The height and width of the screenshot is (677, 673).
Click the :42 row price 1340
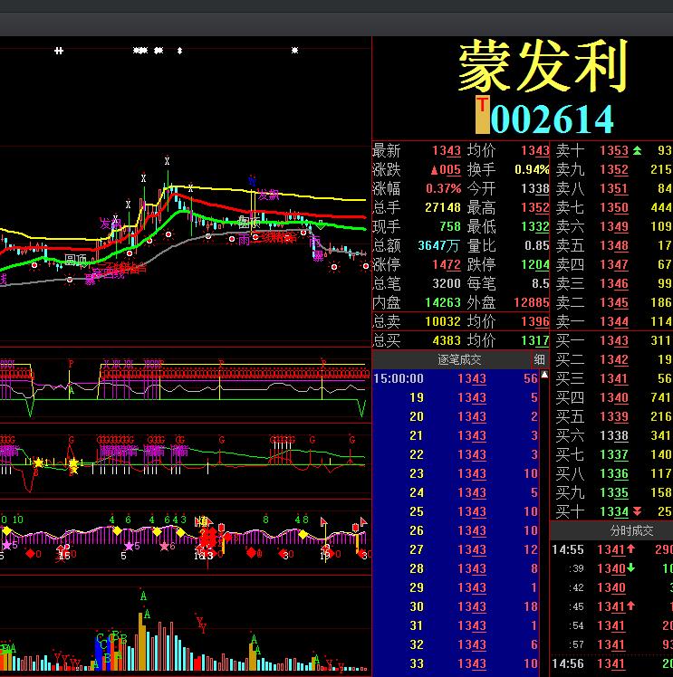click(611, 587)
